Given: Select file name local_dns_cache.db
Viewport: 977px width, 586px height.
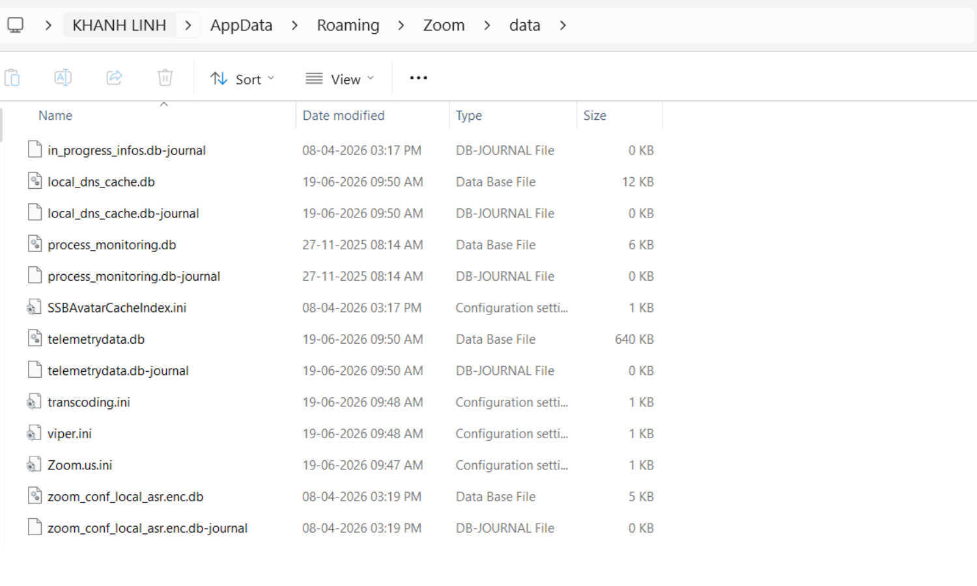Looking at the screenshot, I should click(x=101, y=182).
